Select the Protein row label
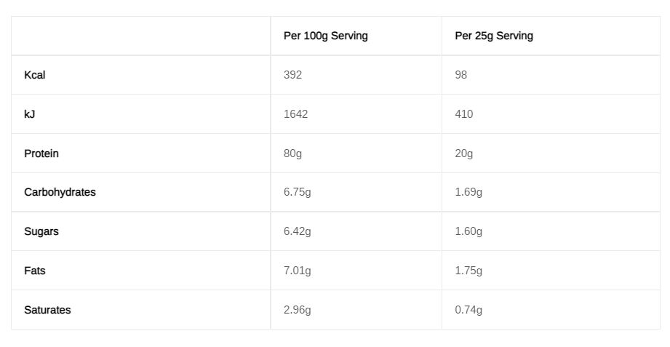Image resolution: width=670 pixels, height=347 pixels. pos(41,153)
